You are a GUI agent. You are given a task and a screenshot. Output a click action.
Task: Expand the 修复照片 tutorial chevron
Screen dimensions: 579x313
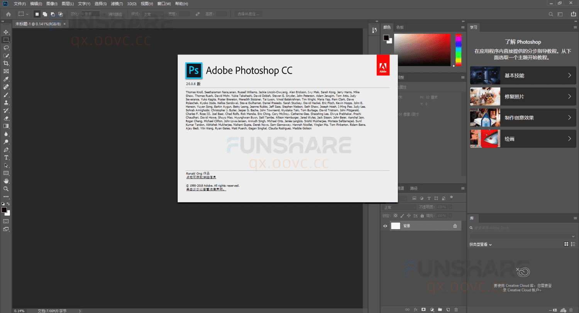click(x=569, y=96)
